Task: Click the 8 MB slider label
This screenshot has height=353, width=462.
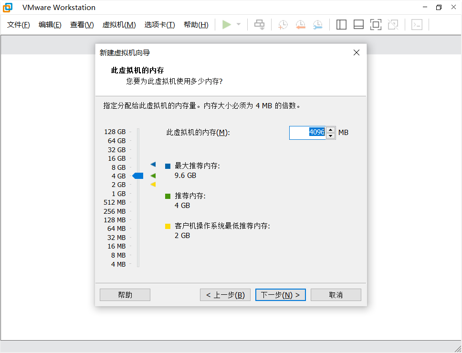Action: tap(118, 255)
